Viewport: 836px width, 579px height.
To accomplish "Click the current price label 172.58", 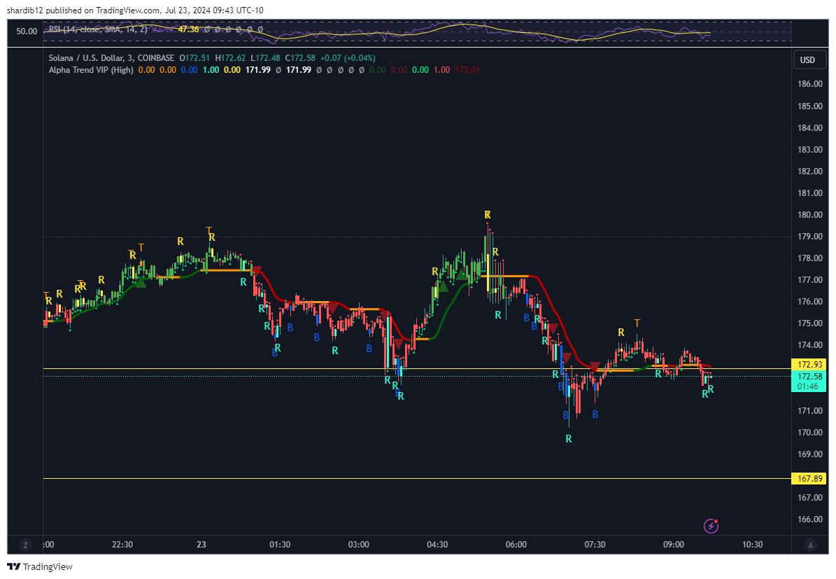I will pos(809,376).
